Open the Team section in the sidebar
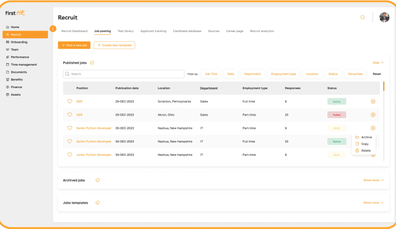396x229 pixels. [x=14, y=49]
